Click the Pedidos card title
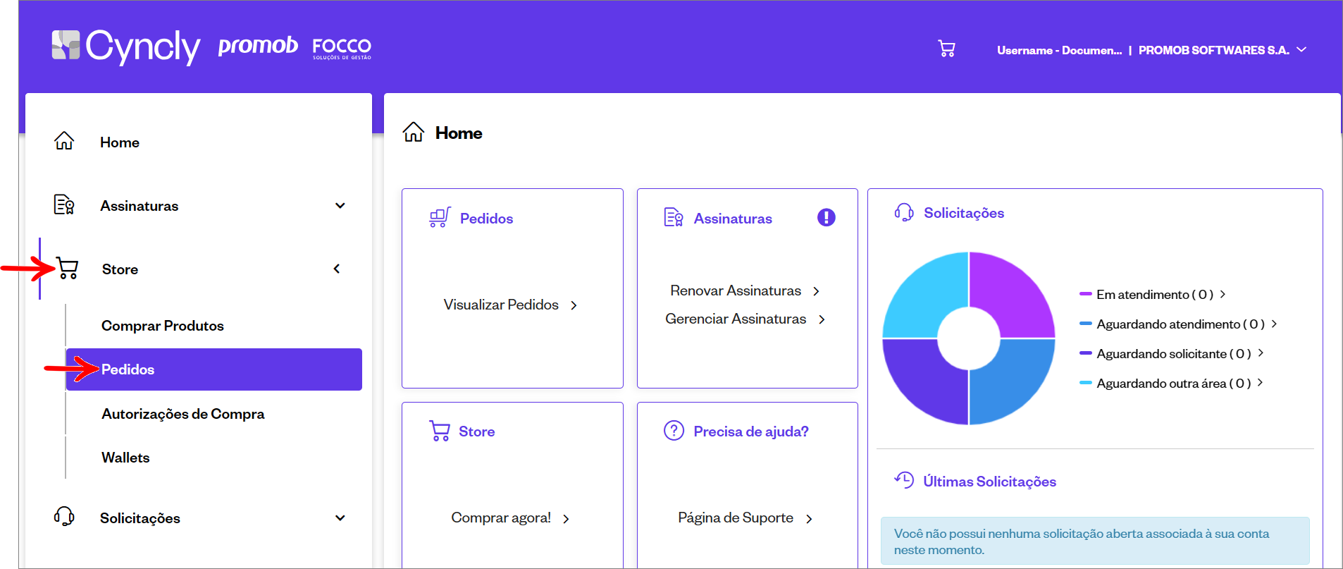Image resolution: width=1343 pixels, height=569 pixels. pyautogui.click(x=486, y=219)
